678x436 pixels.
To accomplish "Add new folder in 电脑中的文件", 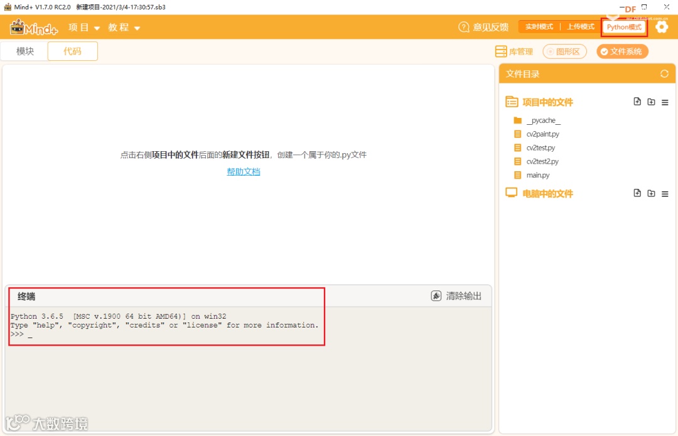I will [651, 193].
